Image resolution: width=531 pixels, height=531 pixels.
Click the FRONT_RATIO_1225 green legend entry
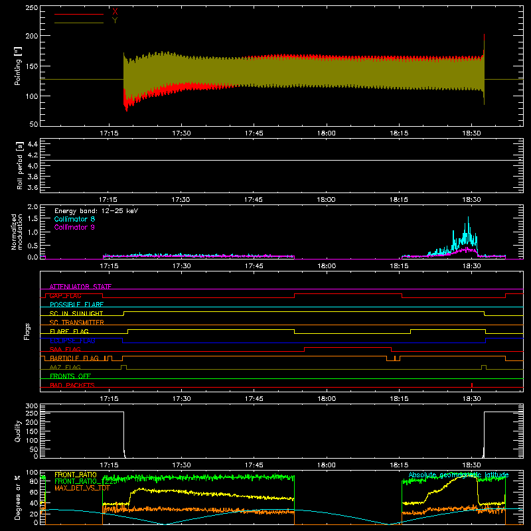[x=86, y=481]
